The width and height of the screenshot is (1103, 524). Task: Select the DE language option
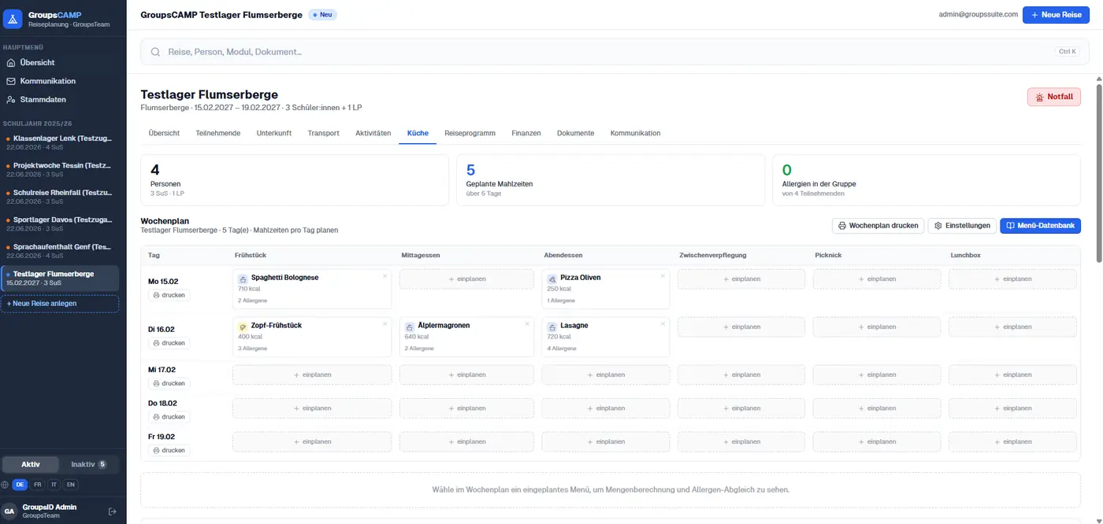click(x=20, y=485)
